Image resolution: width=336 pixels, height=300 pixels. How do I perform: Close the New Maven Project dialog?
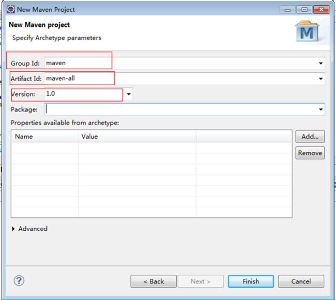[321, 10]
